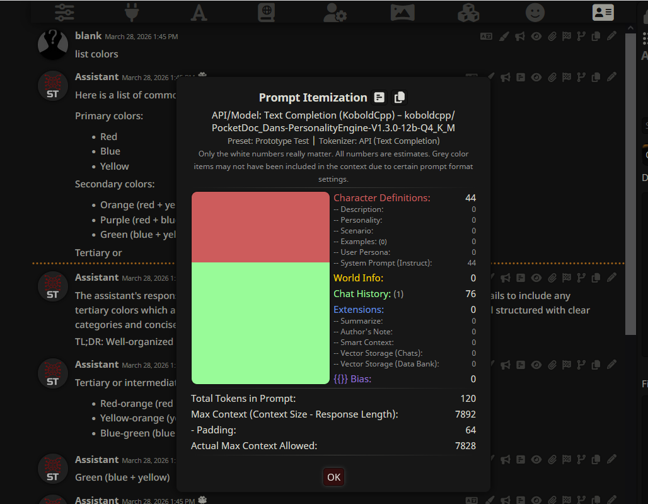Screen dimensions: 648x504
Task: Click the red Character Definitions chart segment
Action: pos(260,227)
